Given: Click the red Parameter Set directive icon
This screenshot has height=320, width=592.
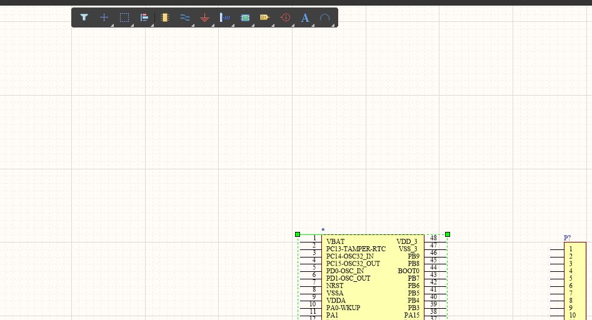Looking at the screenshot, I should coord(285,17).
